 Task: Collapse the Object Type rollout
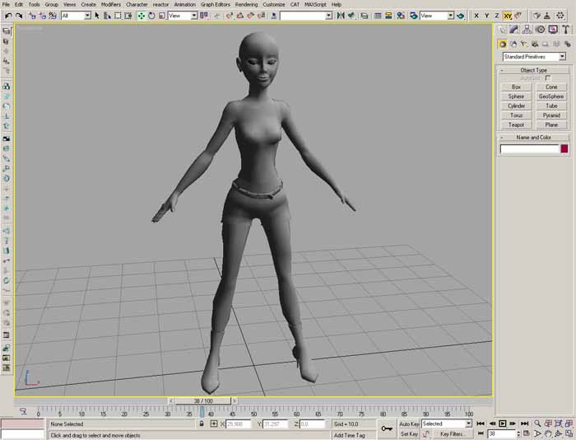(x=534, y=71)
